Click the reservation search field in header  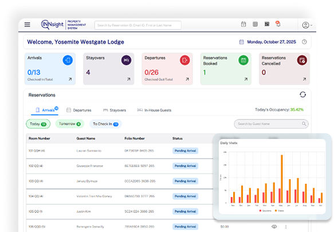(x=138, y=25)
